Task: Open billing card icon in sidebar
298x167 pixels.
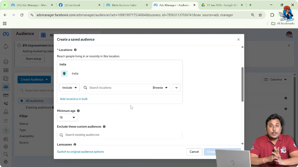Action: tap(6, 95)
